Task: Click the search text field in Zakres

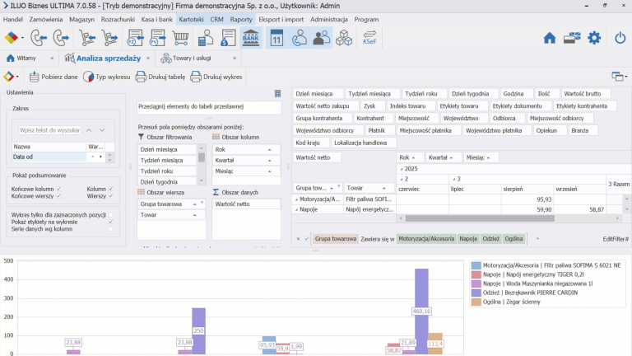Action: (x=50, y=130)
